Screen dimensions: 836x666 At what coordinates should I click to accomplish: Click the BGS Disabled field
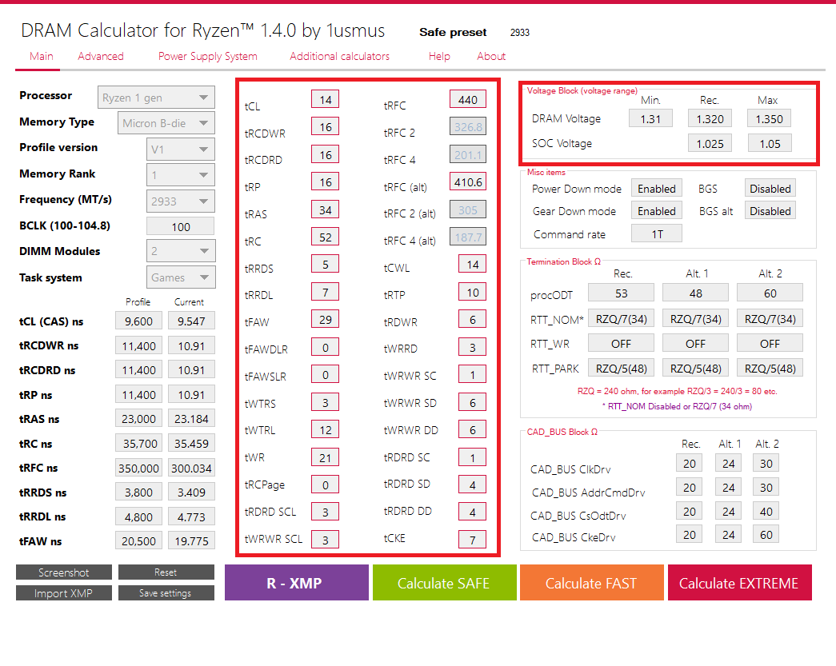click(x=770, y=188)
